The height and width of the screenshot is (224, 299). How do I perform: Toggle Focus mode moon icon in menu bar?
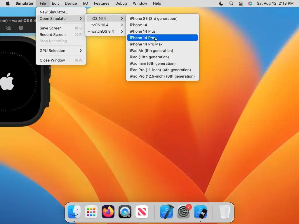221,3
